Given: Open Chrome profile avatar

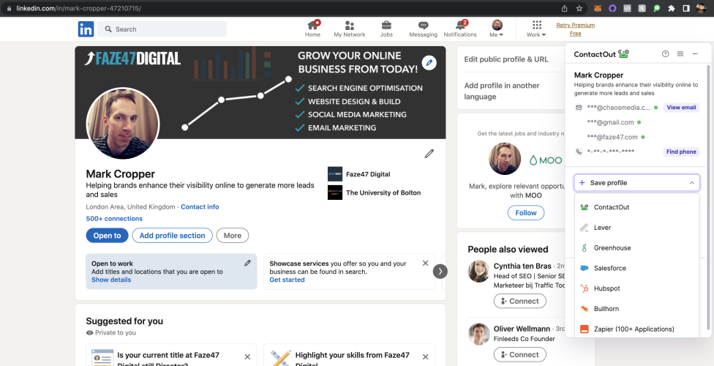Looking at the screenshot, I should click(702, 8).
